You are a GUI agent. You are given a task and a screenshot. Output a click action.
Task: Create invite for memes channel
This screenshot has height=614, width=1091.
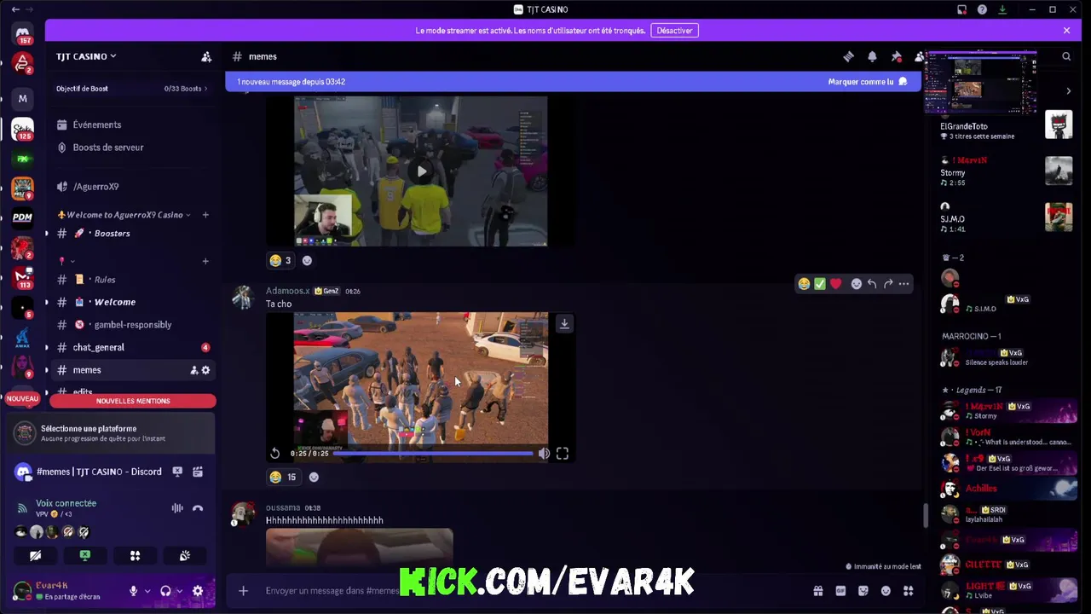click(x=193, y=370)
